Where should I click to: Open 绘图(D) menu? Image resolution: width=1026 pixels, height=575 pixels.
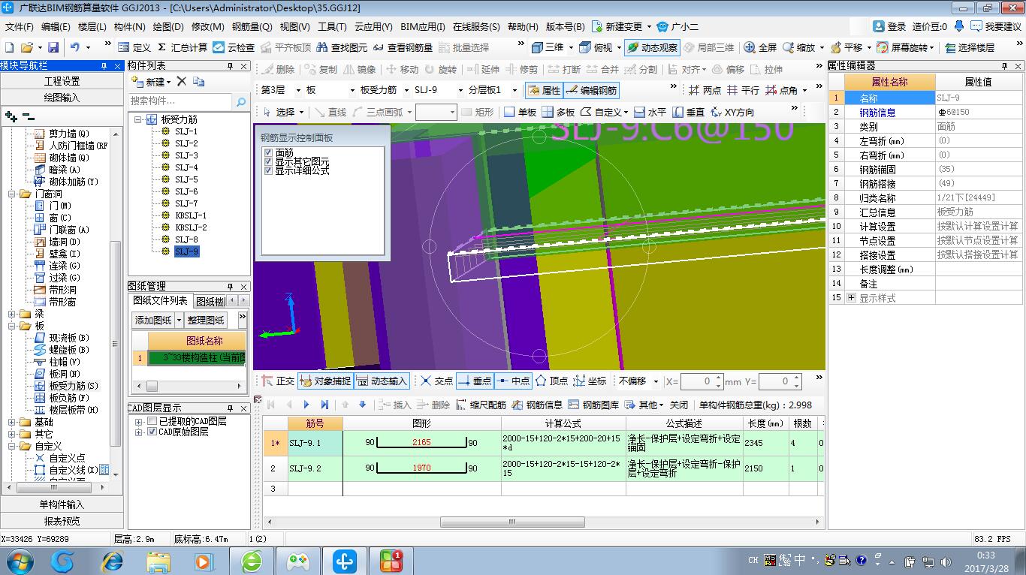[x=168, y=26]
